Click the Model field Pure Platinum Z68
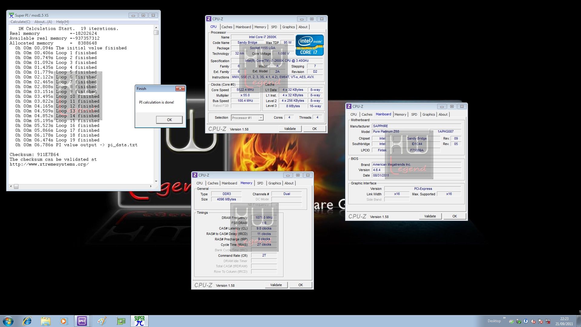 [401, 131]
